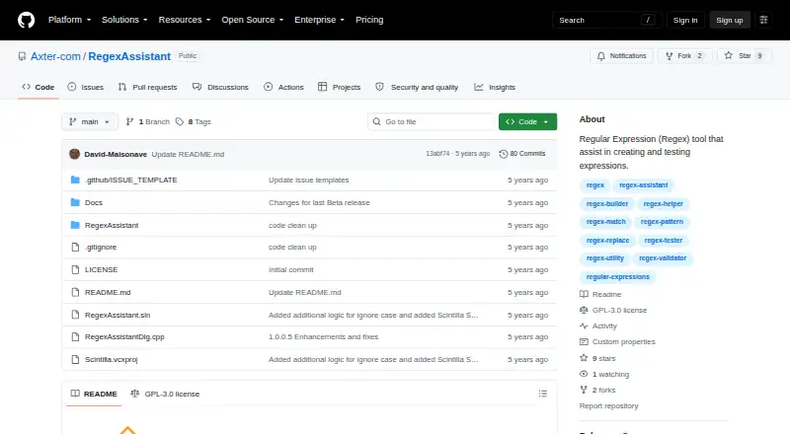
Task: View the 1 watching link
Action: (x=604, y=375)
